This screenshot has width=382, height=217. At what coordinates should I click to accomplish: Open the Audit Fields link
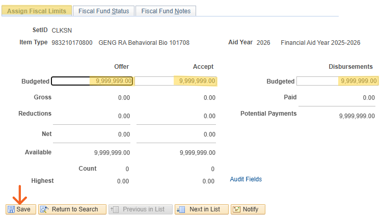[x=245, y=179]
